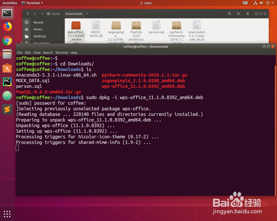Click the 'Setting up wps-office' output line
Screen dimensions: 277x221
66,131
